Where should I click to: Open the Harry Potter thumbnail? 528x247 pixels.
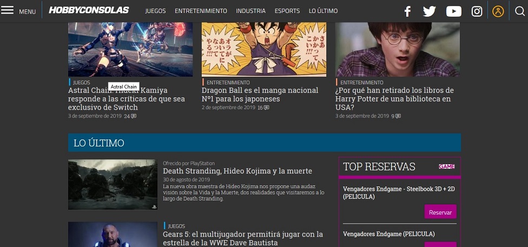397,50
